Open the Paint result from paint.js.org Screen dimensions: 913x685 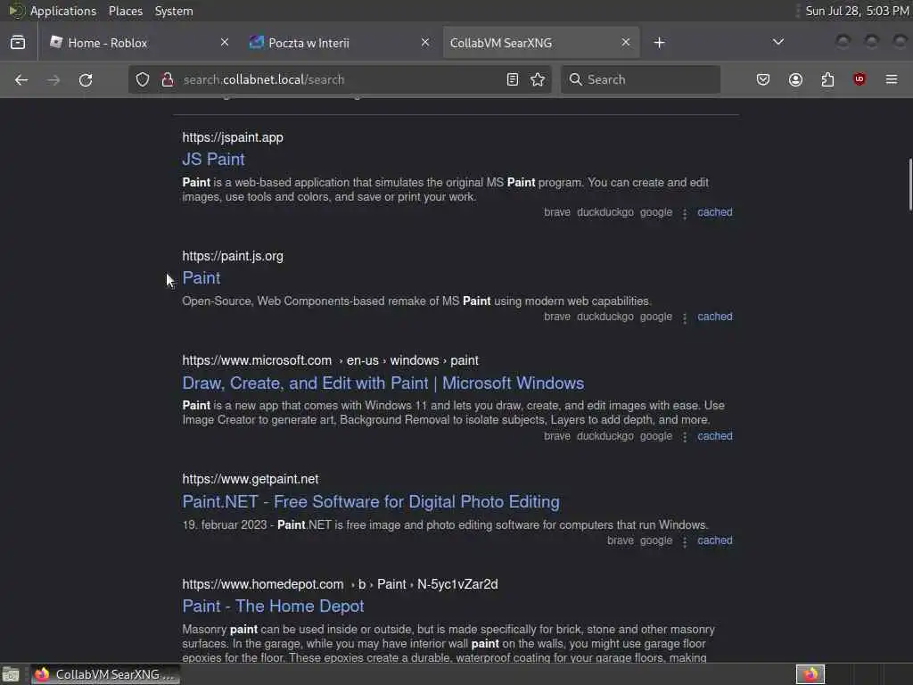click(x=202, y=278)
